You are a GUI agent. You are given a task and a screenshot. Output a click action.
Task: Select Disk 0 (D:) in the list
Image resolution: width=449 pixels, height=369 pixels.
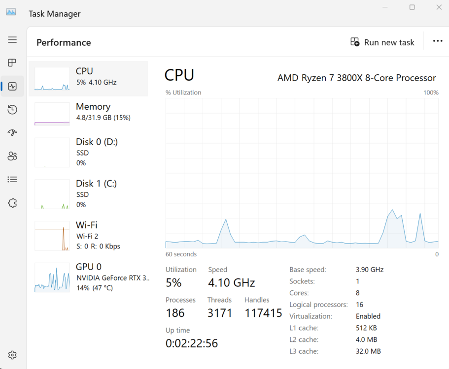pyautogui.click(x=88, y=152)
